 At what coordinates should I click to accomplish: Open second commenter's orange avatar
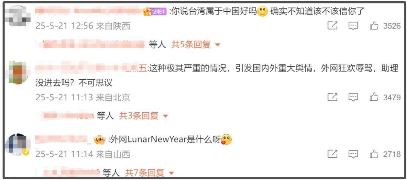click(18, 73)
